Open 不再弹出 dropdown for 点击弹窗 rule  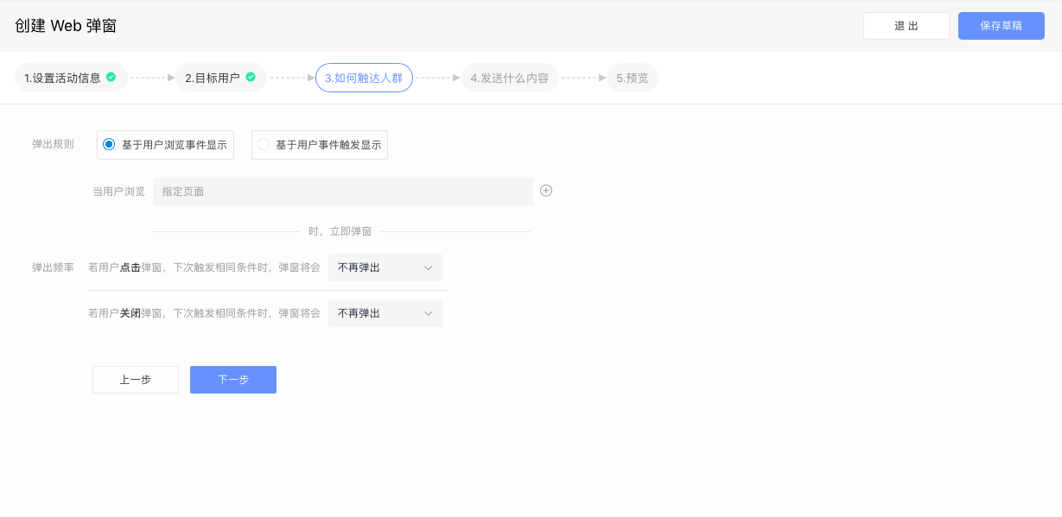(385, 268)
